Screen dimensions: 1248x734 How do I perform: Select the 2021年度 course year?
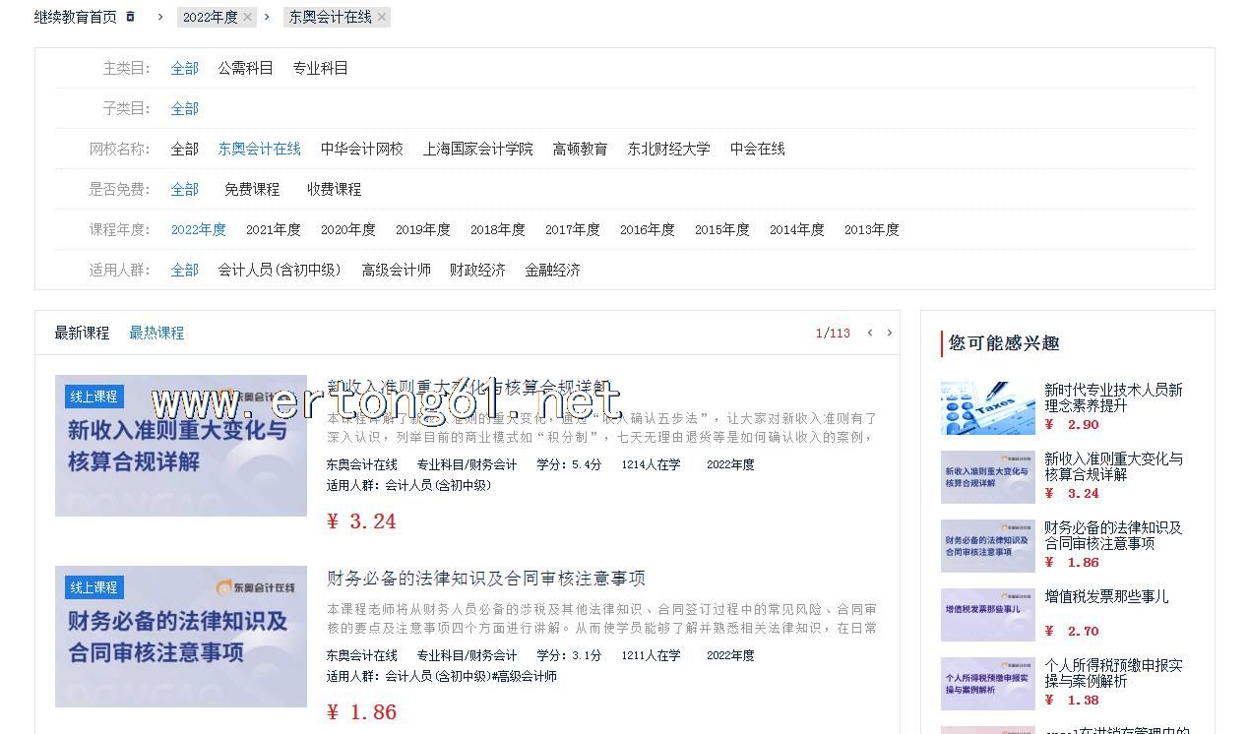click(273, 229)
